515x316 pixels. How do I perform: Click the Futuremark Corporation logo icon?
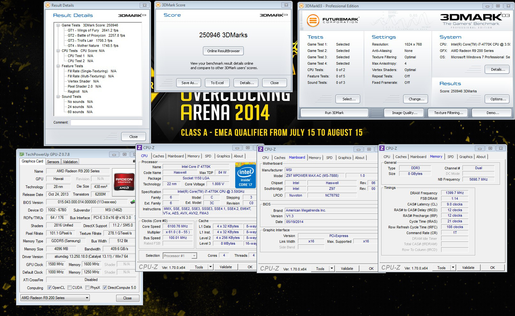[313, 20]
